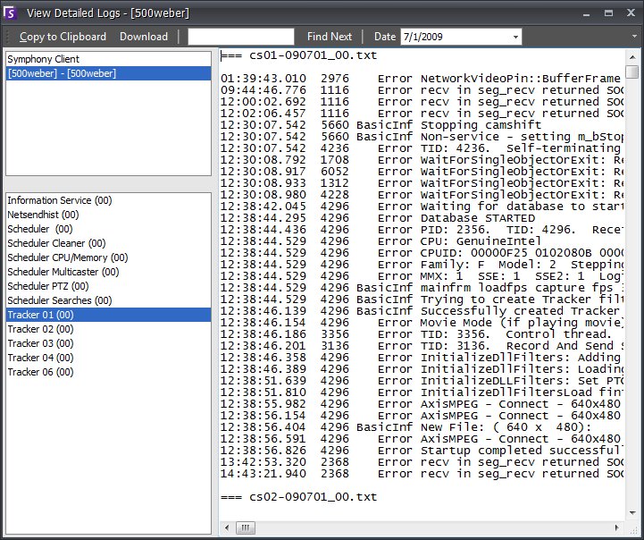Viewport: 644px width, 540px height.
Task: Click 'Successfully created Tracker' log line
Action: [422, 311]
